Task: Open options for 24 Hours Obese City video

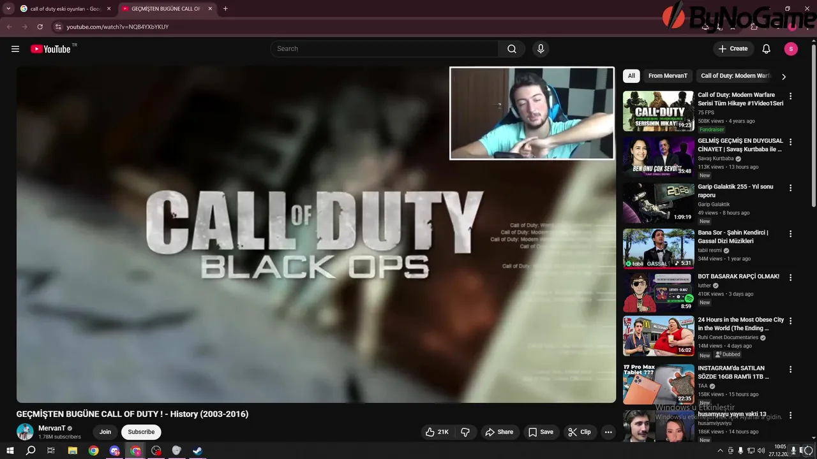Action: (x=790, y=321)
